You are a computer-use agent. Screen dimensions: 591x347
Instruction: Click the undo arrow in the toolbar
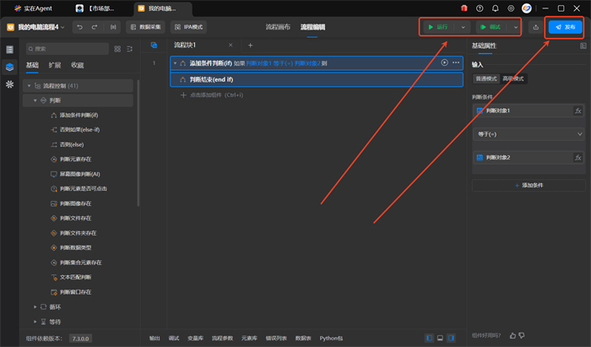[x=79, y=27]
